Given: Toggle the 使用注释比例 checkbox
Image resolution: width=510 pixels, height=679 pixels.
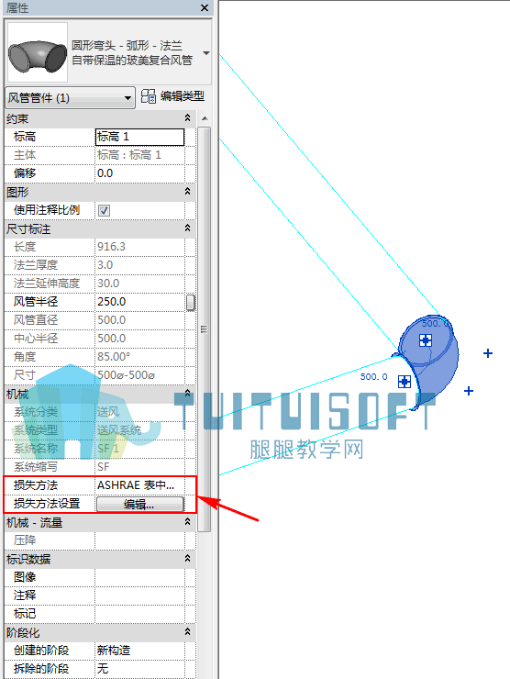Looking at the screenshot, I should [x=104, y=210].
